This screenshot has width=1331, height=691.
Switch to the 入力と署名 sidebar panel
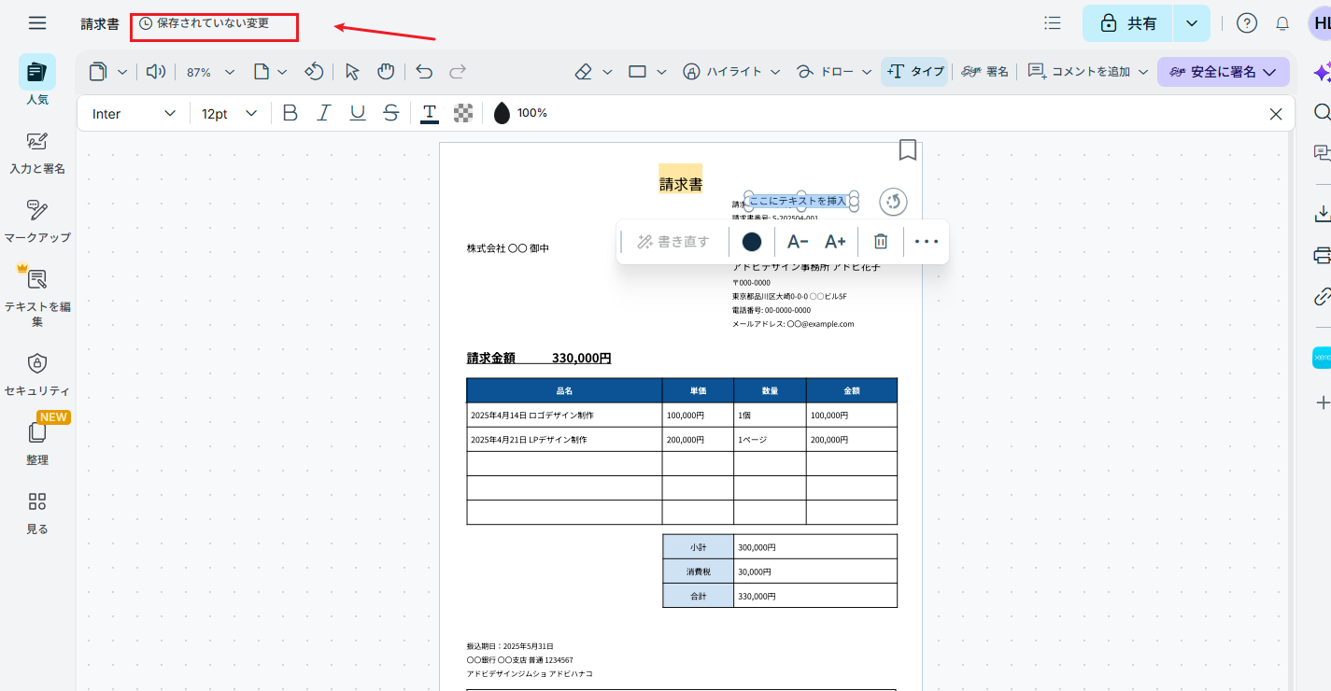[x=37, y=152]
